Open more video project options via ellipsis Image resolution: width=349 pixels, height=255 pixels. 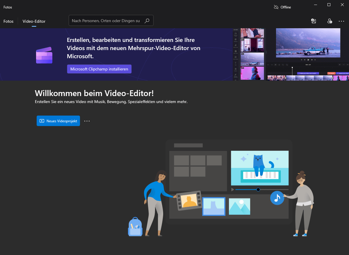click(87, 121)
